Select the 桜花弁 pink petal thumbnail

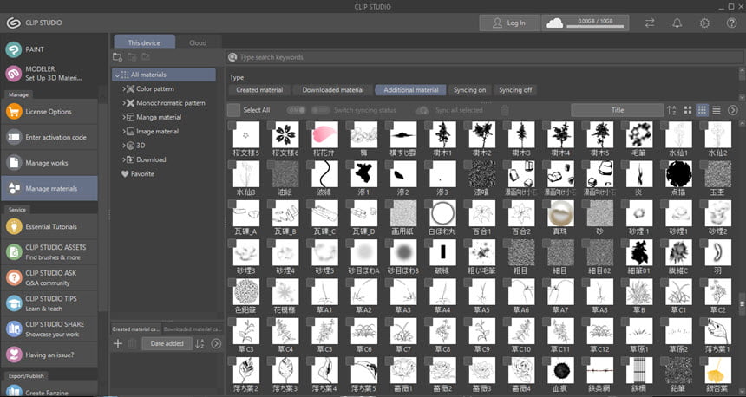(325, 134)
